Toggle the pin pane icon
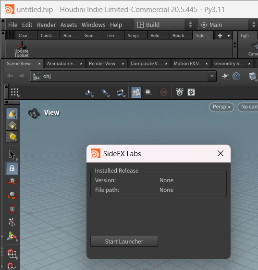Viewport: 258px width, 270px height. tap(225, 76)
